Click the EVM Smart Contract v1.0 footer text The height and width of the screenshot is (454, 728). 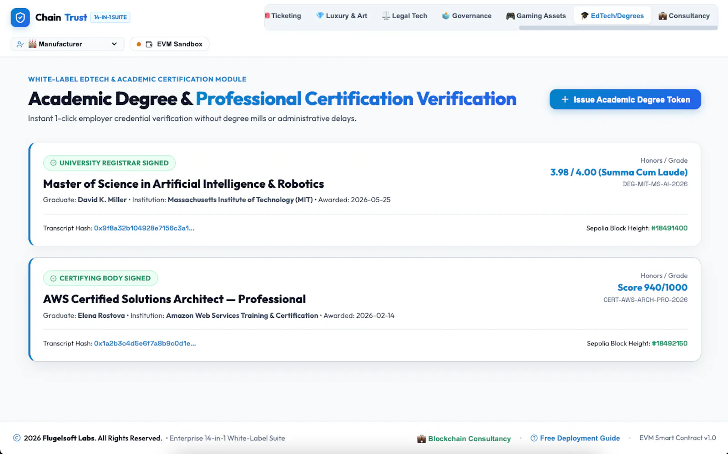pyautogui.click(x=677, y=438)
